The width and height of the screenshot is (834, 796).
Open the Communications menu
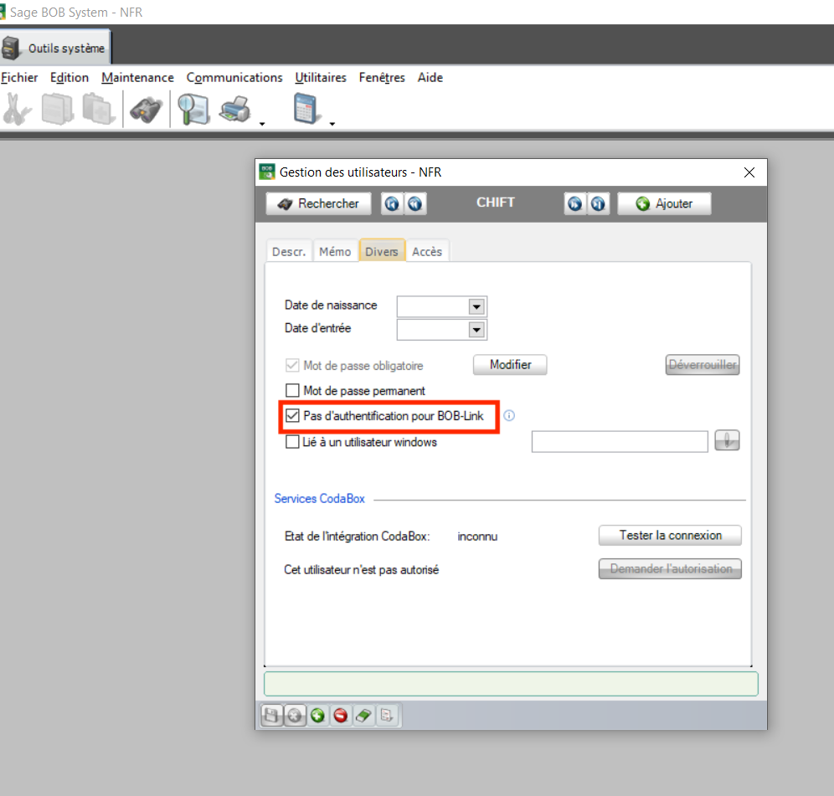[x=234, y=78]
